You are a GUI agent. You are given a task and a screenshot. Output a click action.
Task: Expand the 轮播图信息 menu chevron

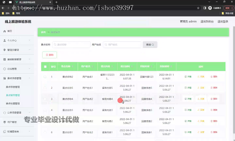(30, 131)
